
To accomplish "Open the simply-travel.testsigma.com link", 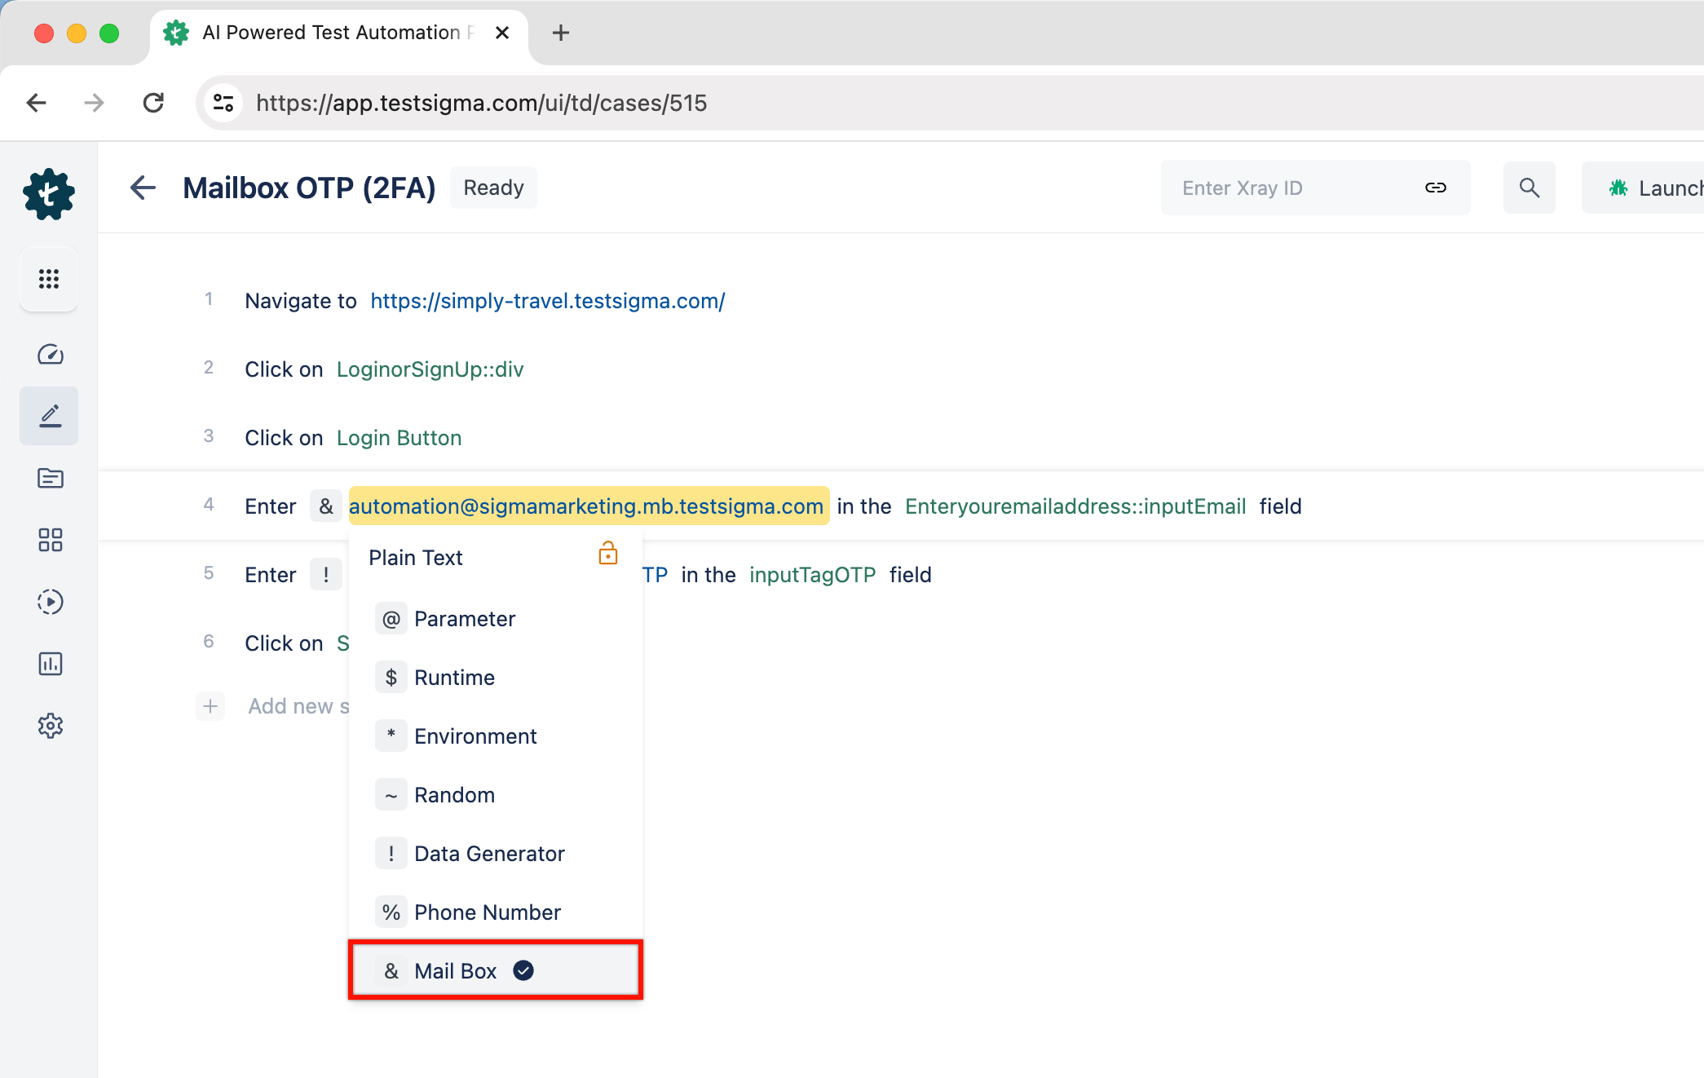I will click(x=547, y=301).
